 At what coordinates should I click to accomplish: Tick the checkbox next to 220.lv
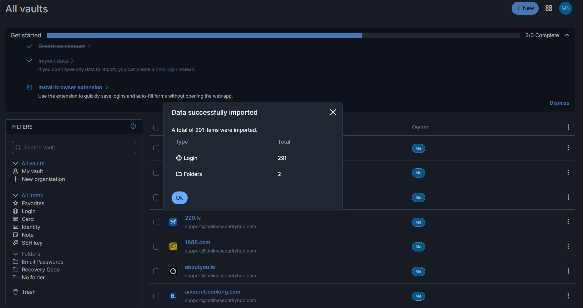(x=156, y=222)
